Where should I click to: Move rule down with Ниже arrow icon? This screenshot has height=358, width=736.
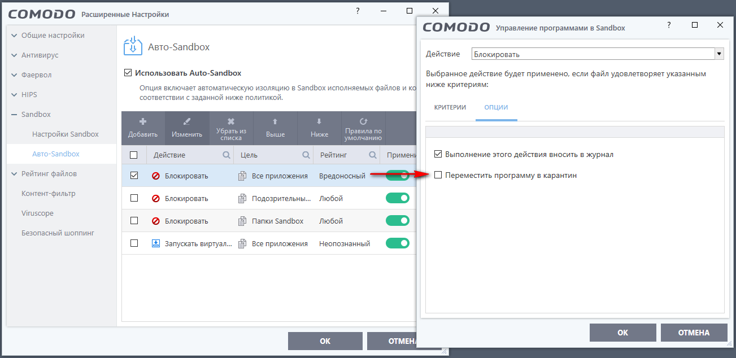[x=319, y=121]
